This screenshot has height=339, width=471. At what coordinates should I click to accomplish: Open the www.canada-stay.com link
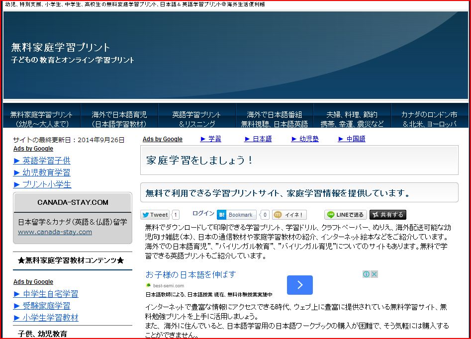coord(55,232)
